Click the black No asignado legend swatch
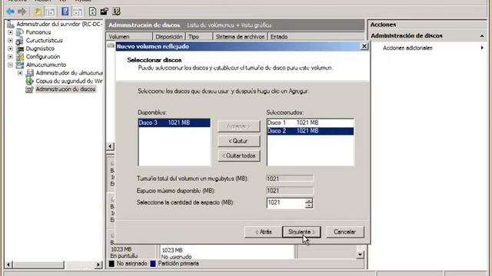 pos(111,264)
